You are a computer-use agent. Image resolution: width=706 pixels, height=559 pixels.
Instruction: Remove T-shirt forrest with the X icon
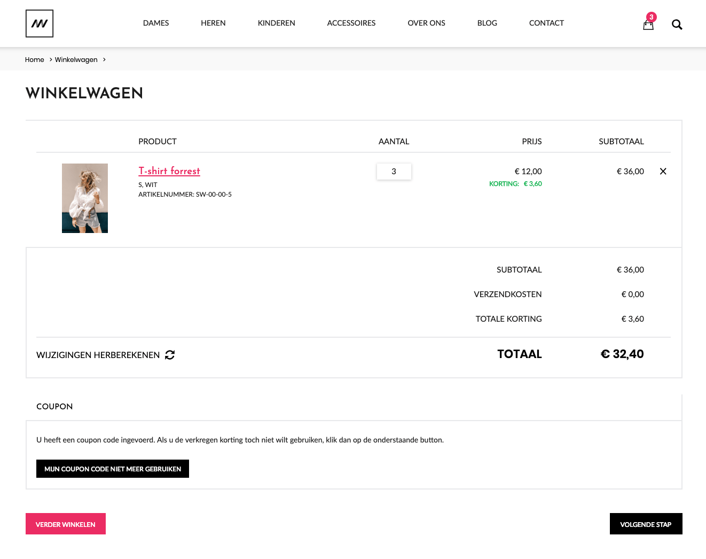click(663, 172)
